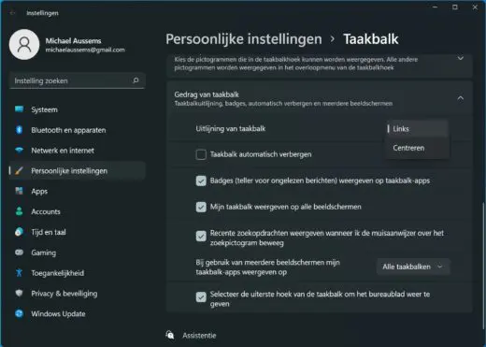Open the Windows Update icon

[x=20, y=313]
